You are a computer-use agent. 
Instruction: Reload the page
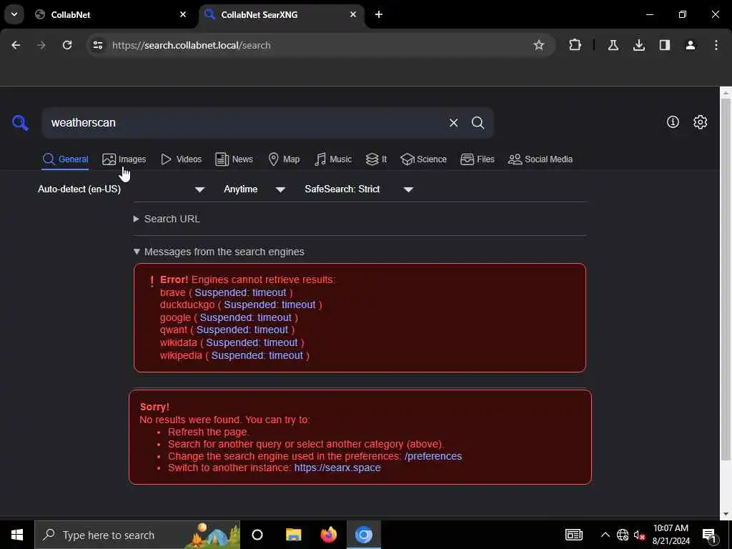point(67,45)
